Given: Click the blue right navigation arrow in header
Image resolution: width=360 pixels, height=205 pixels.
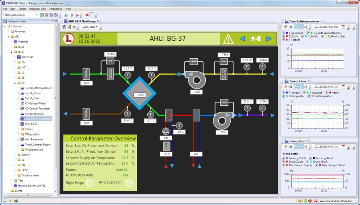Looking at the screenshot, I should point(269,39).
